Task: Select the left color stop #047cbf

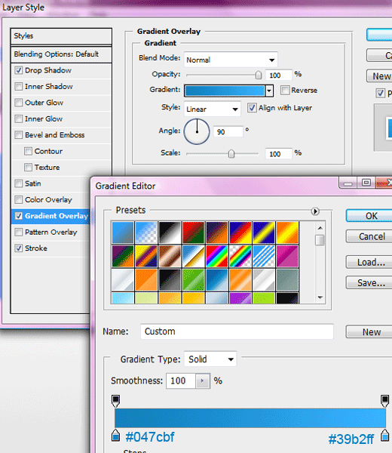Action: pos(115,435)
